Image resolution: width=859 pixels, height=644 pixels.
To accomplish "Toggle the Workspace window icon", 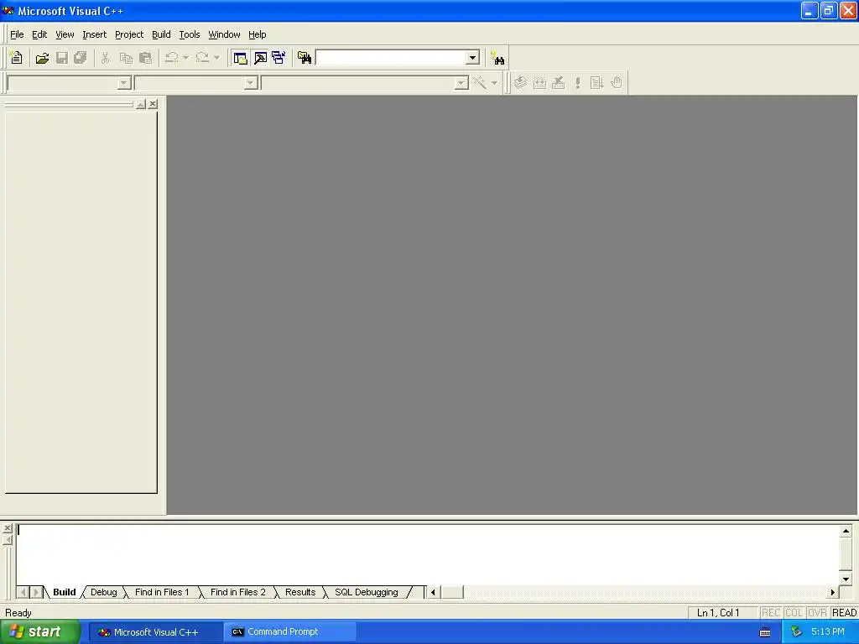I will tap(240, 58).
